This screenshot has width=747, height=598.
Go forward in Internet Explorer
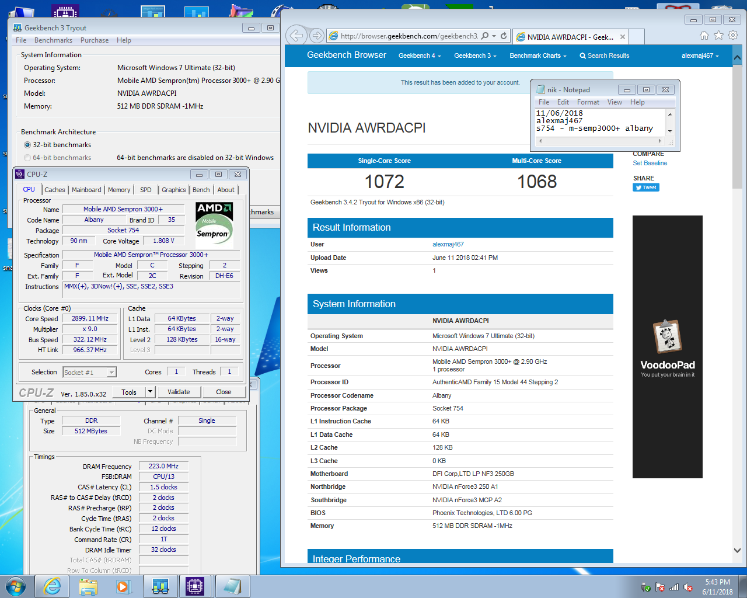[x=316, y=36]
